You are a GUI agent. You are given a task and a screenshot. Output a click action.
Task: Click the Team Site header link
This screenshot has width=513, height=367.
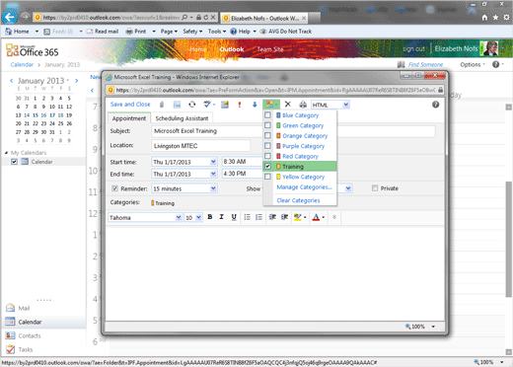(270, 49)
